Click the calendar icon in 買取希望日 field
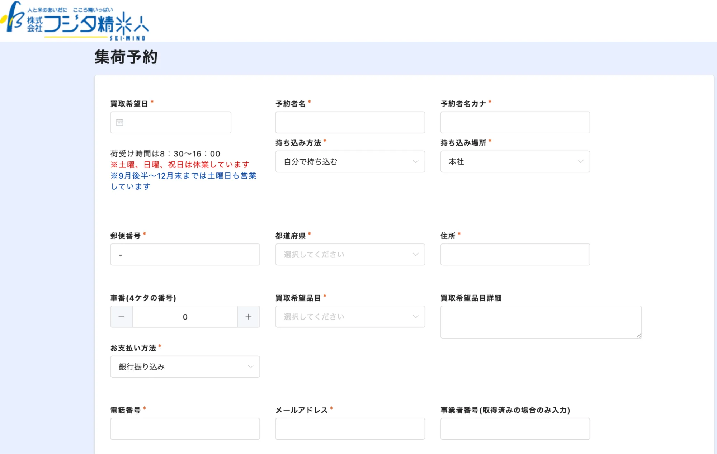This screenshot has height=454, width=717. pos(120,123)
